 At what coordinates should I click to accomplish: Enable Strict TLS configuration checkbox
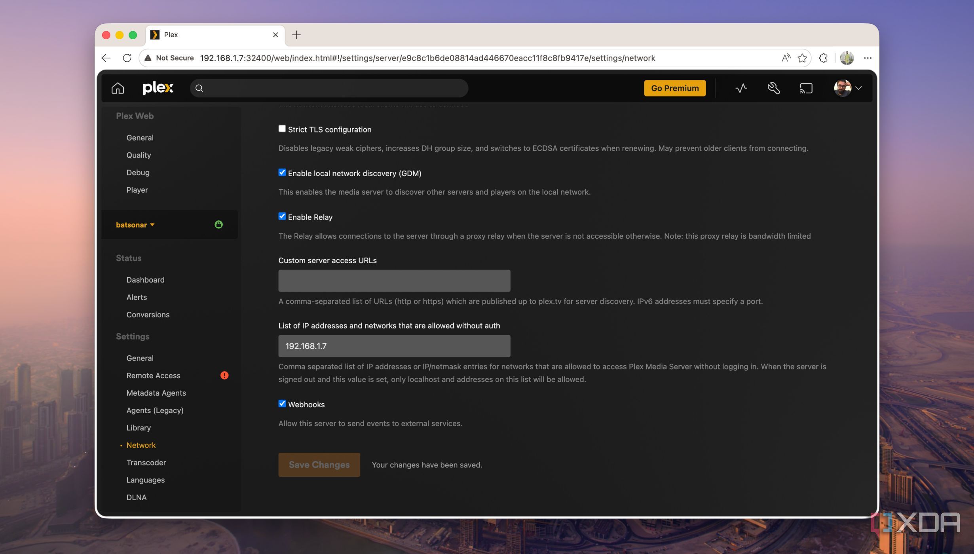coord(282,129)
